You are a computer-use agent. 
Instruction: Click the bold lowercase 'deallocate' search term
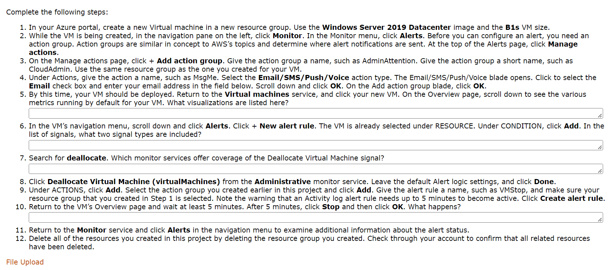[87, 158]
